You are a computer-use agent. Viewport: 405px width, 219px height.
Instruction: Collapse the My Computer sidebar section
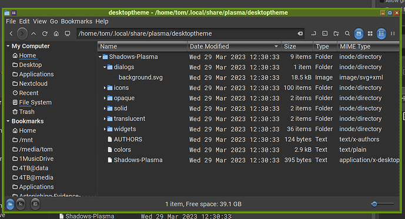(x=8, y=46)
